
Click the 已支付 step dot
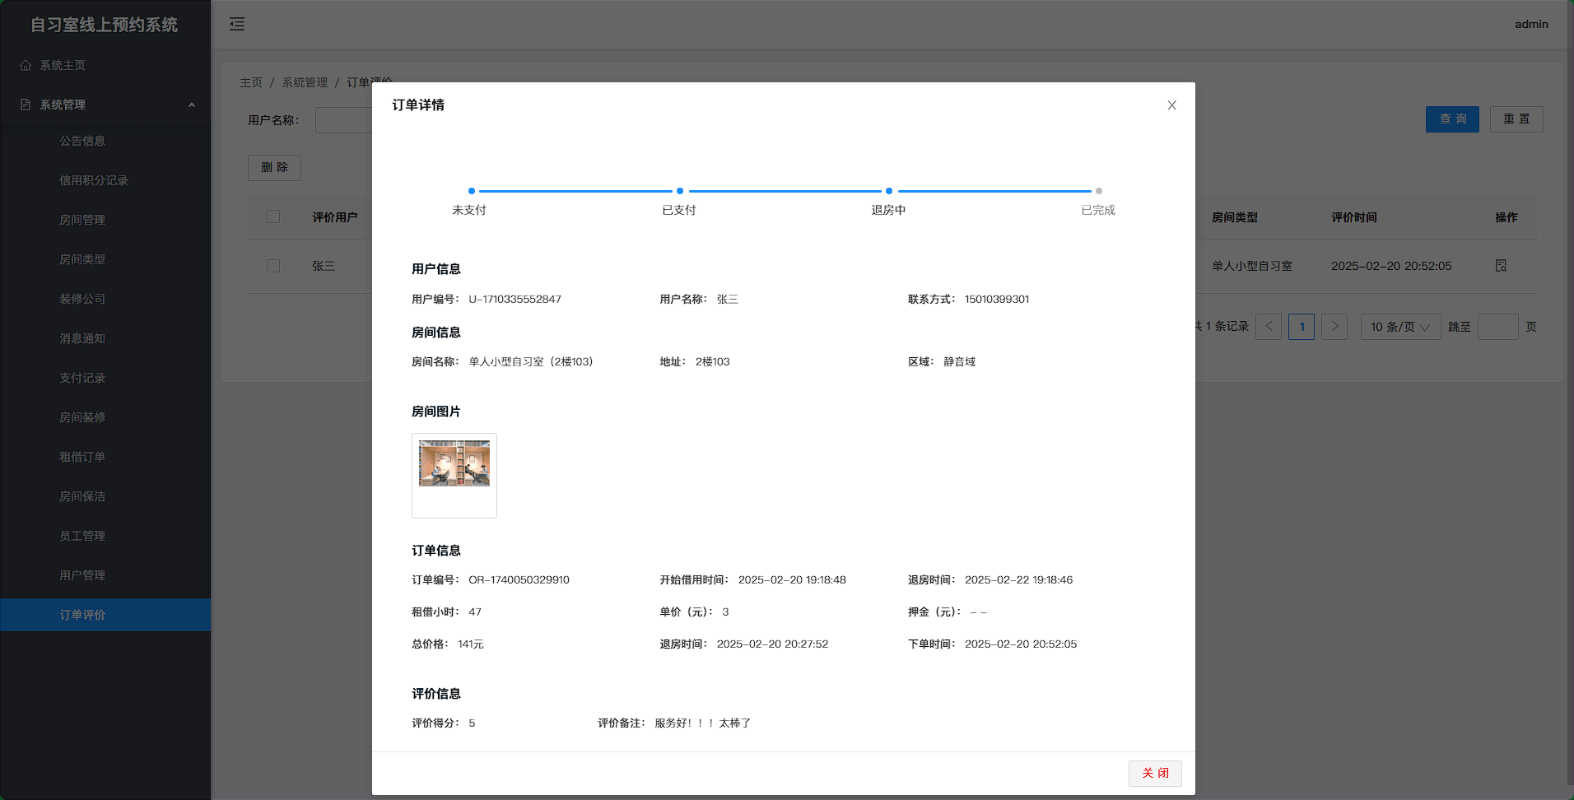click(x=679, y=191)
